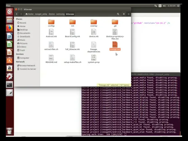The height and width of the screenshot is (141, 188).
Task: Open Trash from the launcher bottom
Action: coord(9,131)
